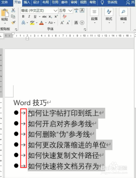Switch to the 设计 Design tab
This screenshot has width=136, height=178.
click(x=36, y=2)
